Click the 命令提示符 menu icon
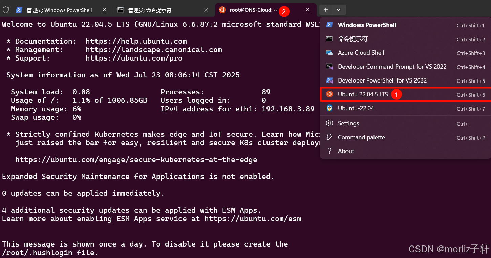The image size is (491, 258). pyautogui.click(x=329, y=39)
